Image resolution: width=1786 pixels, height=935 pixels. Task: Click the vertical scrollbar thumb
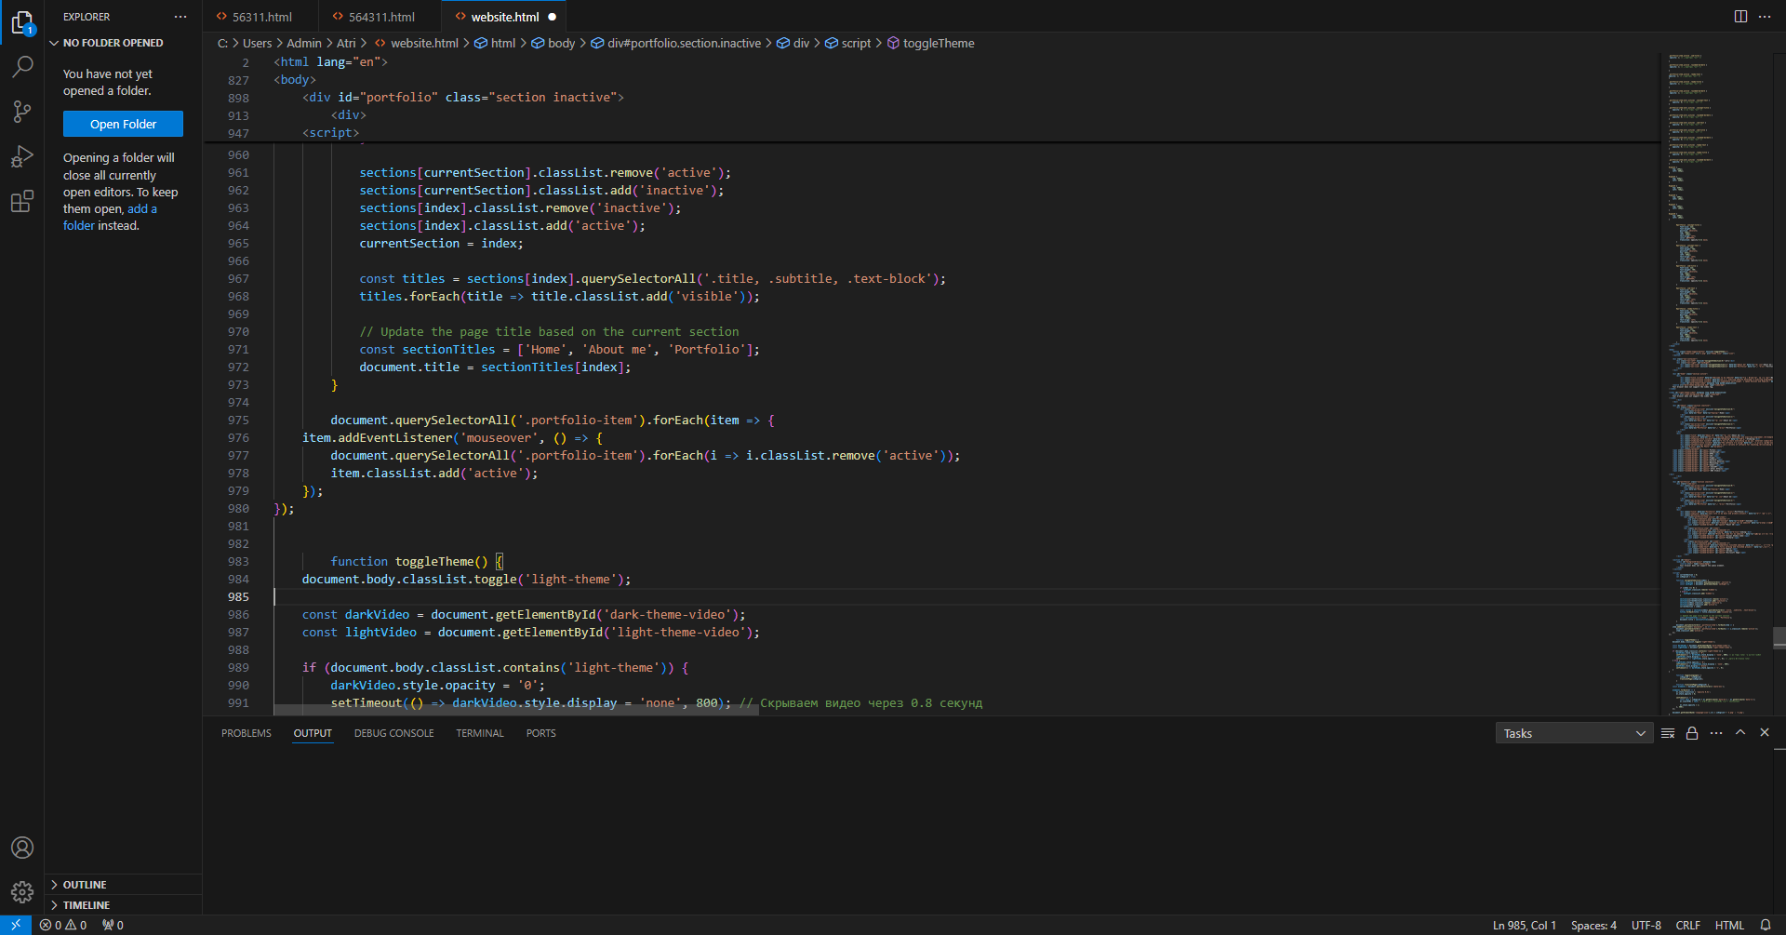[x=1779, y=636]
